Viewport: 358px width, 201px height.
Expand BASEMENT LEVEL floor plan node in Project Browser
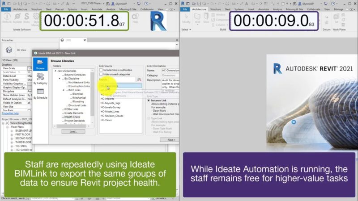(x=12, y=131)
